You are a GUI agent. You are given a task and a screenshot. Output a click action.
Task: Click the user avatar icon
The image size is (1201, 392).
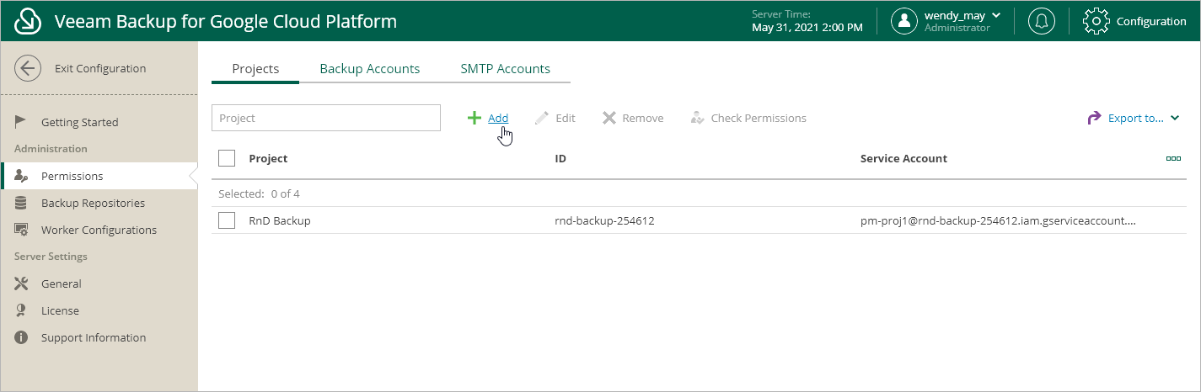904,21
